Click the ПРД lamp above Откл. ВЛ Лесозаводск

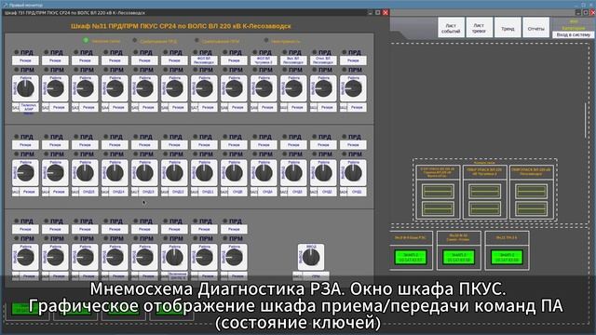point(315,52)
